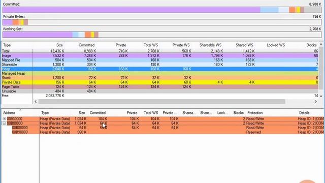The width and height of the screenshot is (325, 183).
Task: Select the Stack memory type row
Action: click(160, 78)
